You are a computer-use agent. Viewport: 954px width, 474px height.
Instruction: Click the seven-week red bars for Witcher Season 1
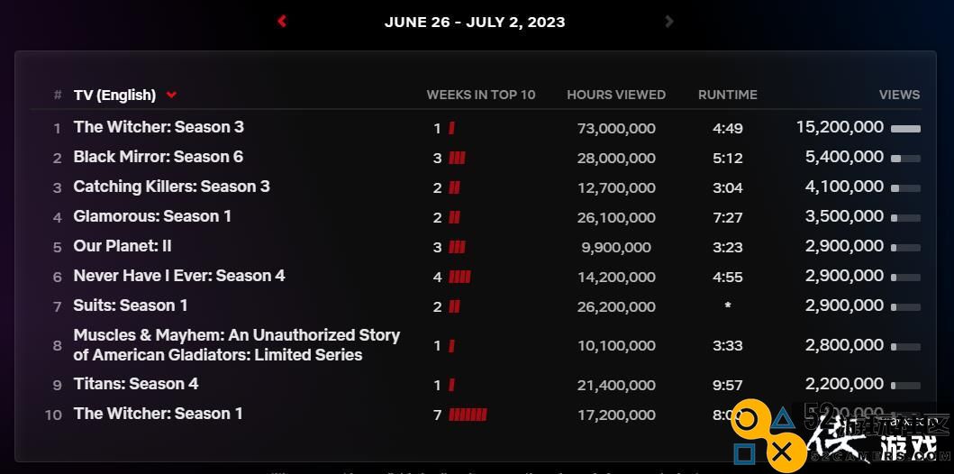point(468,415)
